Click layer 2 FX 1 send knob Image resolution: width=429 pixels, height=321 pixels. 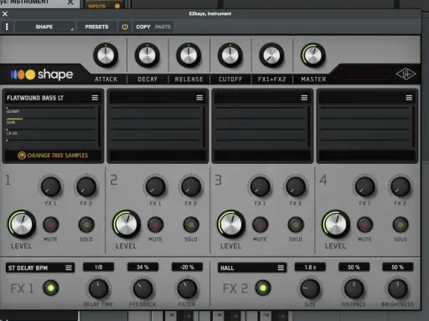155,186
